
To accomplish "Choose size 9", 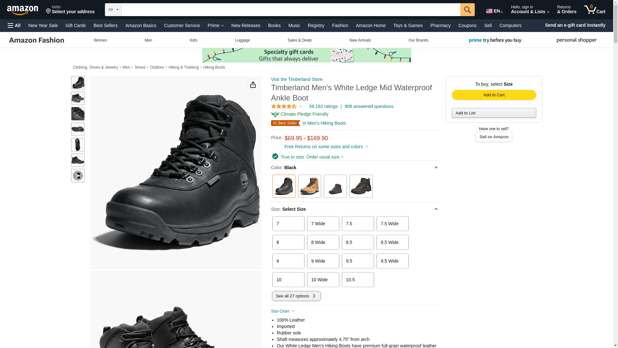I will click(288, 261).
